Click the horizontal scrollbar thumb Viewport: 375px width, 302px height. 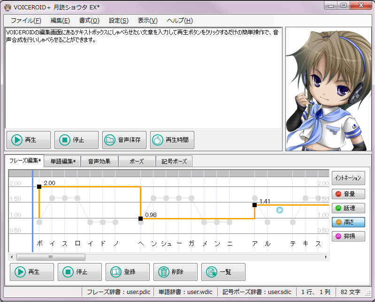[51, 257]
